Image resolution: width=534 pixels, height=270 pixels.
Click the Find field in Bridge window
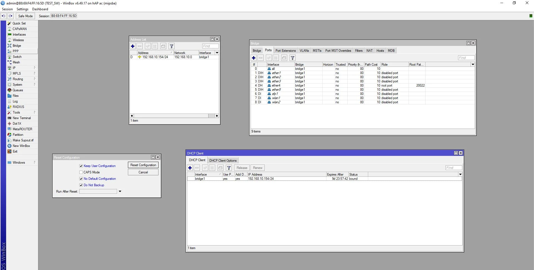[x=466, y=58]
